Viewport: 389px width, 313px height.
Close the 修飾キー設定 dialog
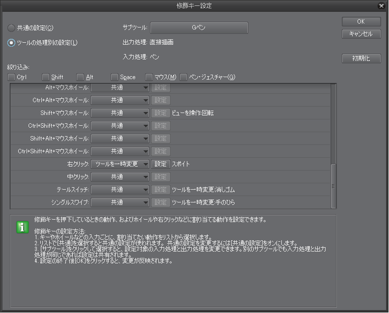pyautogui.click(x=381, y=6)
